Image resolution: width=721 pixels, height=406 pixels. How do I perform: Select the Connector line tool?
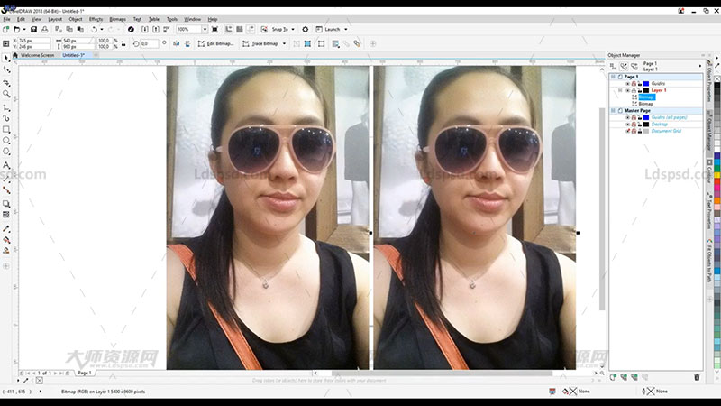6,189
